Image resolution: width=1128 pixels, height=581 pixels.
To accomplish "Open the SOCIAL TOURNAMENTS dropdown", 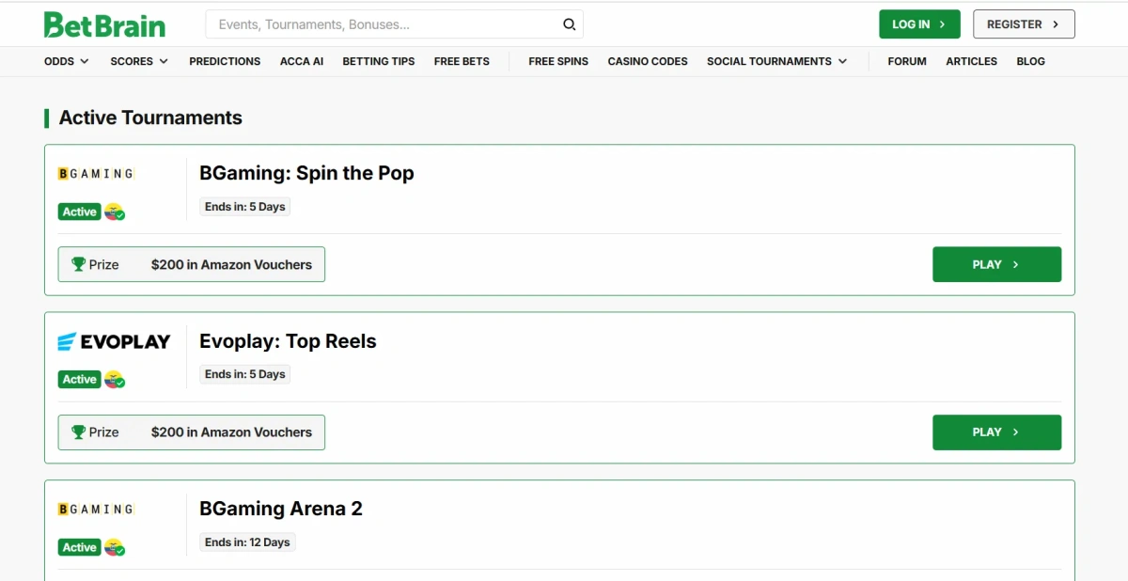I will 776,61.
